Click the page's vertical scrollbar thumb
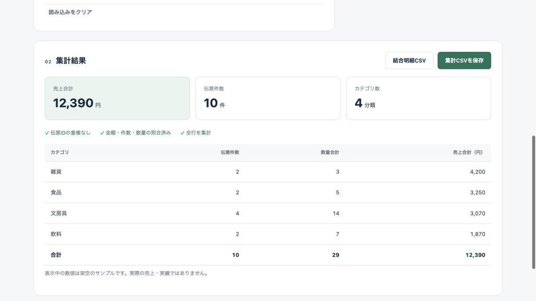This screenshot has height=301, width=536. tap(534, 202)
